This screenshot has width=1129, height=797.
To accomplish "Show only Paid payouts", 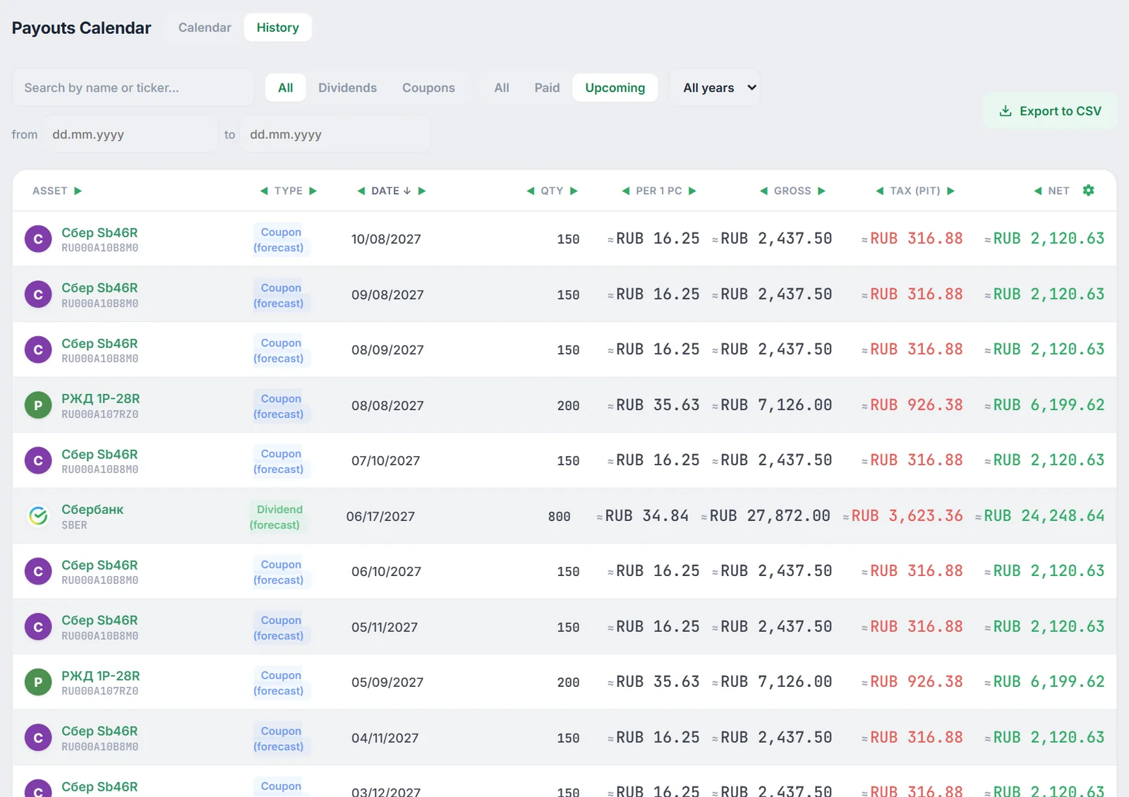I will 547,88.
